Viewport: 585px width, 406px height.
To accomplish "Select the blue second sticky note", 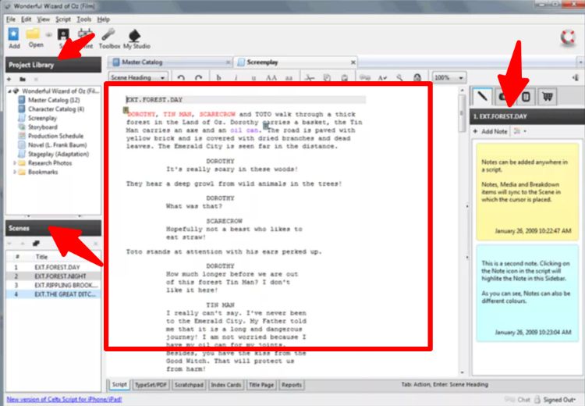I will pos(527,294).
